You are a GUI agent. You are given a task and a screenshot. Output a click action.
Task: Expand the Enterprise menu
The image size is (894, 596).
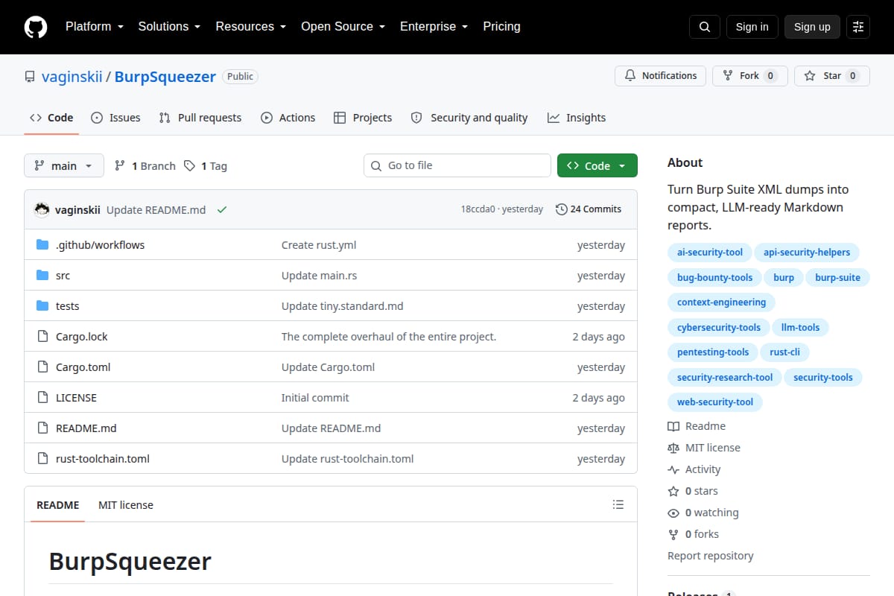tap(434, 26)
